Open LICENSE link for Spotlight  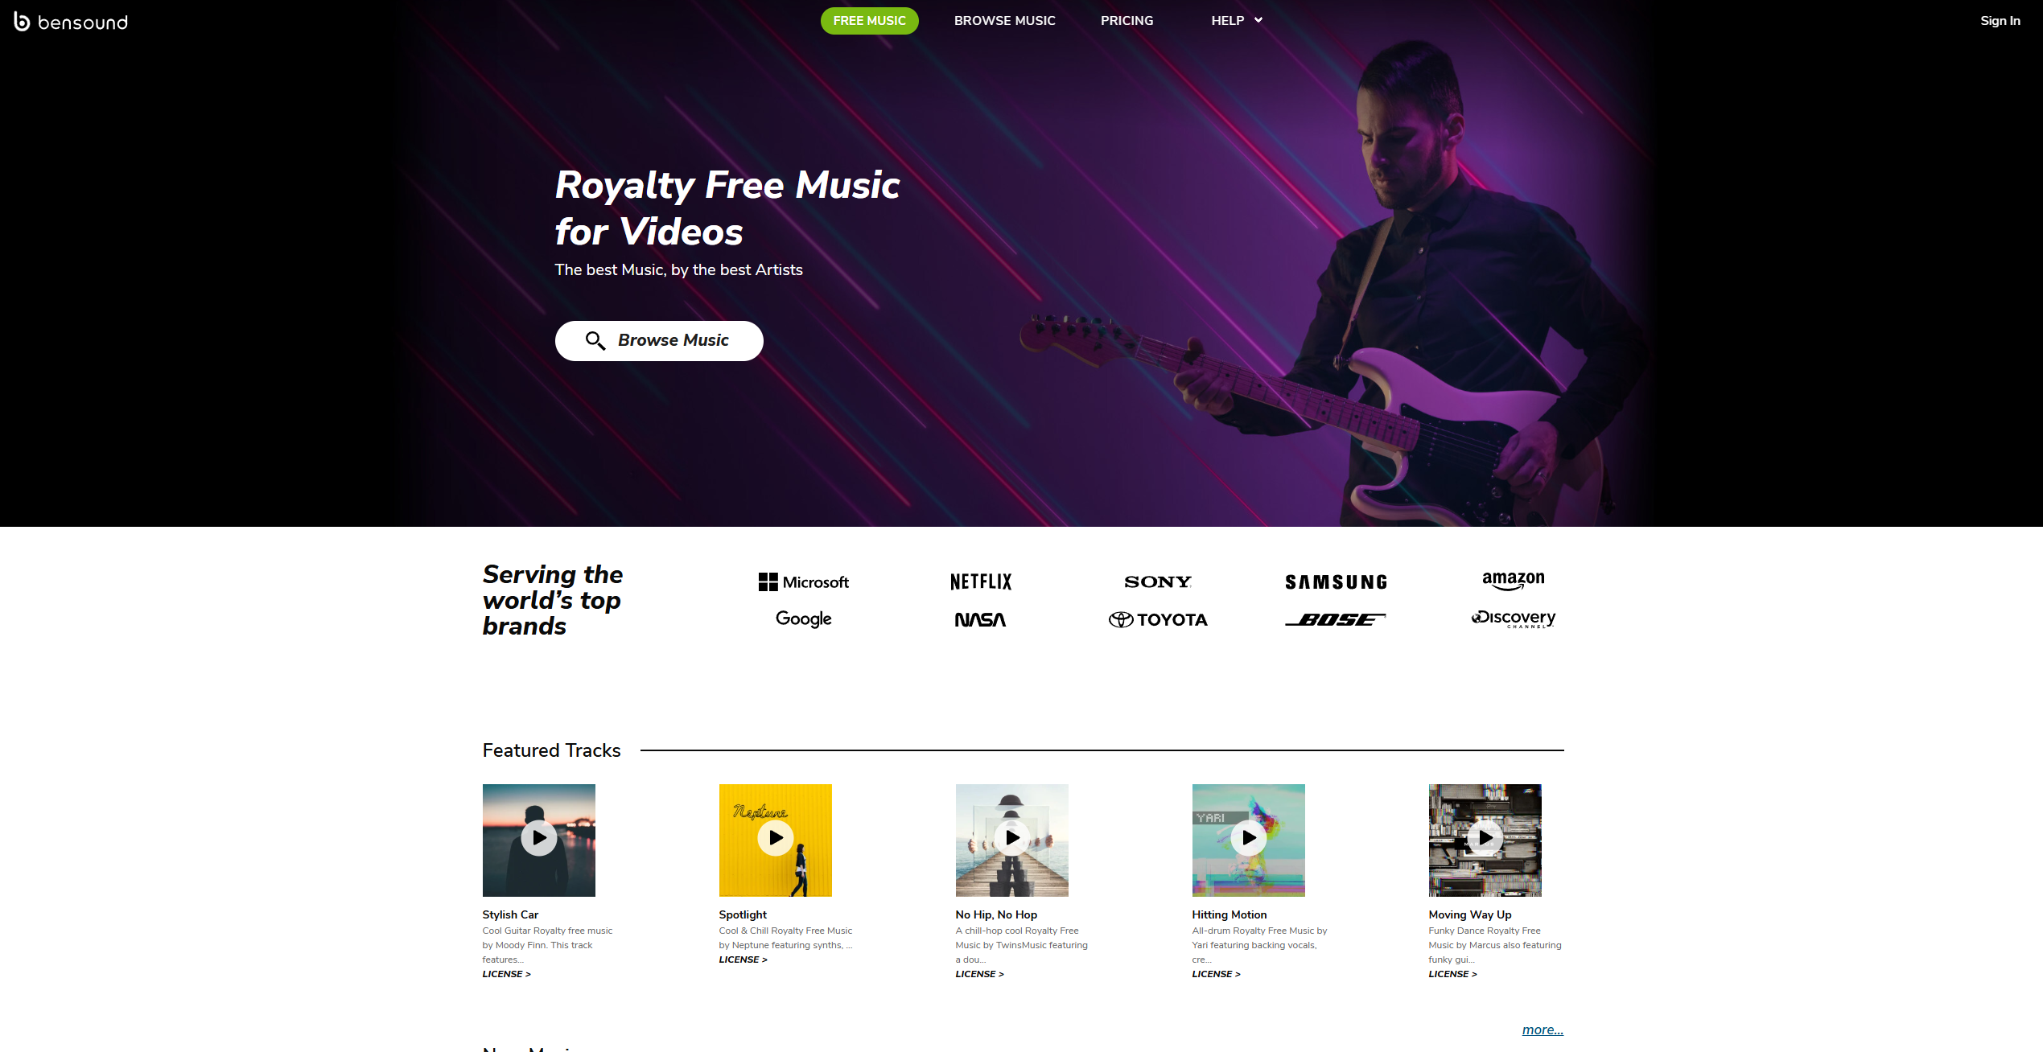click(x=743, y=960)
